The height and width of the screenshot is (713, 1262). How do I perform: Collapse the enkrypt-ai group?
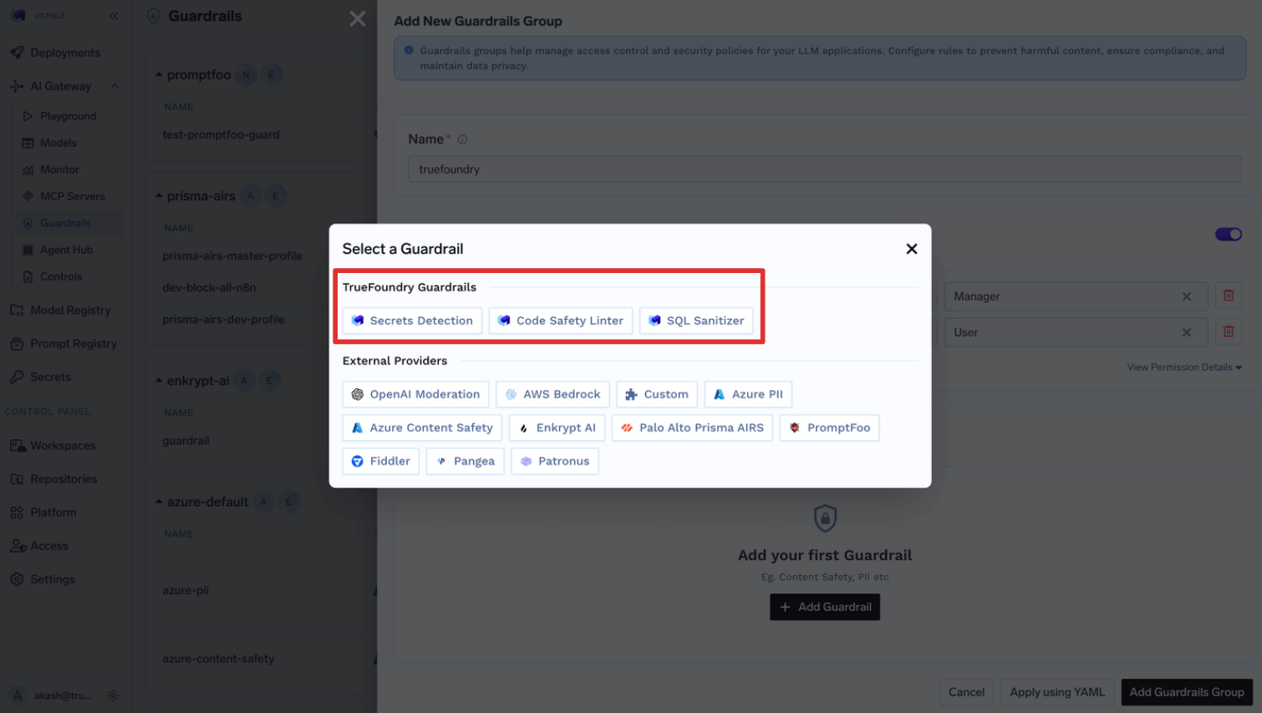[159, 380]
